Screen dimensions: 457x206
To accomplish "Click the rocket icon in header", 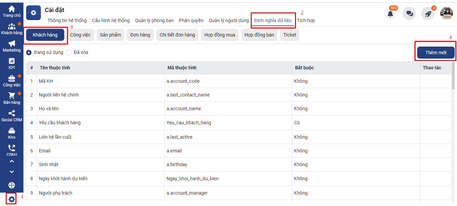I will click(428, 14).
